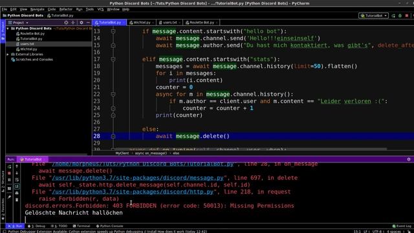
Task: Toggle soft-wrap in the Run console
Action: (x=17, y=180)
